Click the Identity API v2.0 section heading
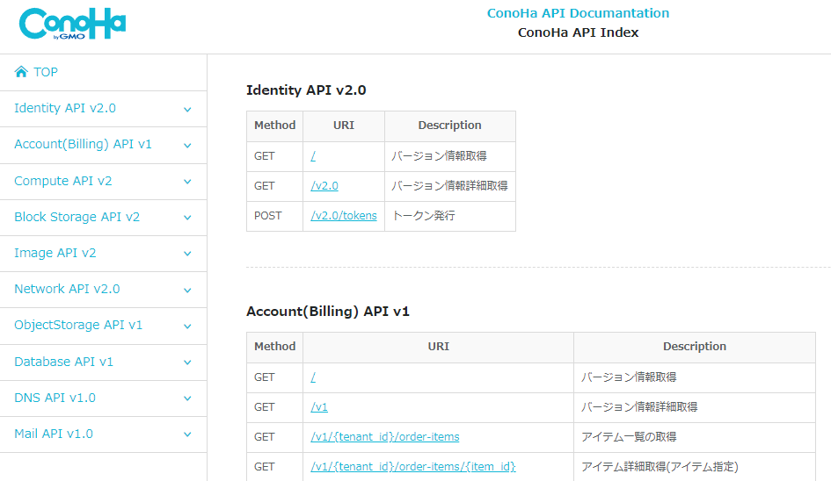 click(306, 90)
